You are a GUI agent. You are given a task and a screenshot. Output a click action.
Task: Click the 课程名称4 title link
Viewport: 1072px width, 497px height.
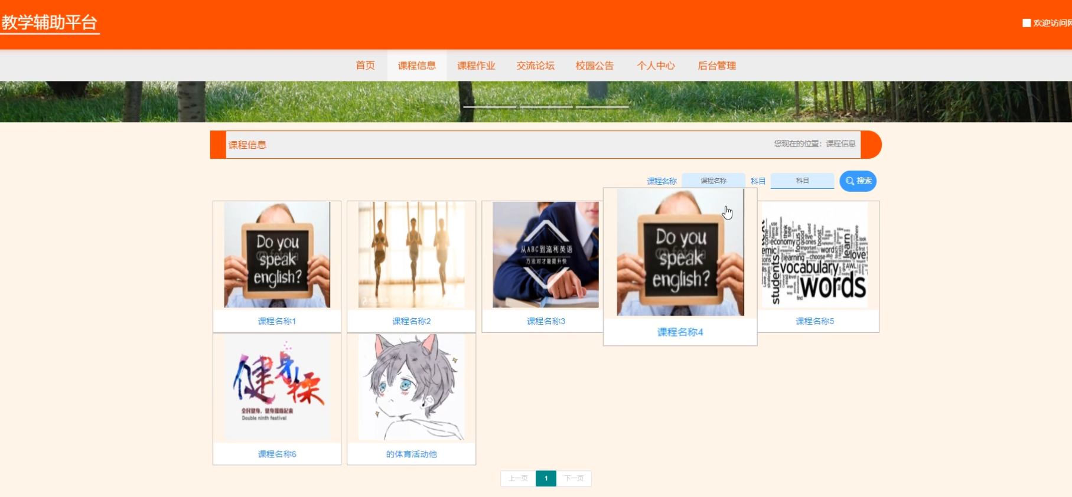click(x=680, y=332)
